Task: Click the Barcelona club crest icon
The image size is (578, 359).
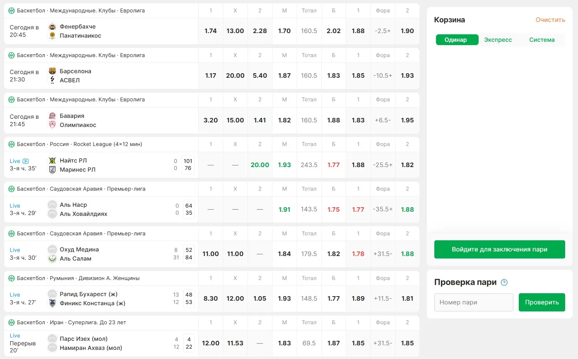Action: click(52, 71)
